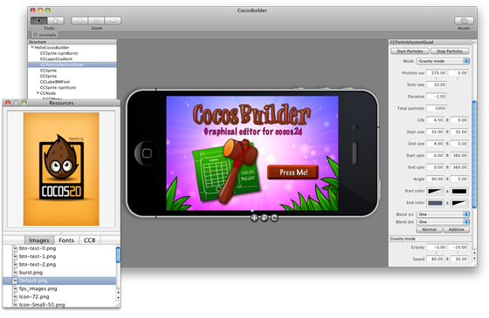Screen dimensions: 489x318
Task: Open the Blend src dropdown
Action: click(x=443, y=214)
